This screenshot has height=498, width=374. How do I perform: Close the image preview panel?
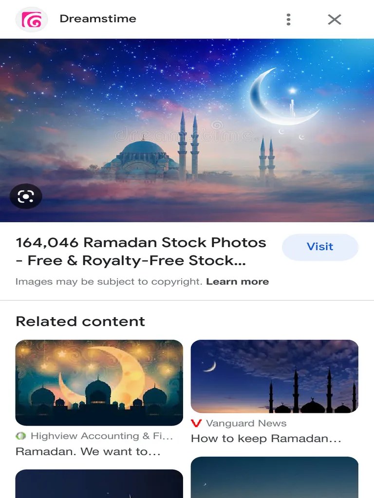(x=335, y=19)
